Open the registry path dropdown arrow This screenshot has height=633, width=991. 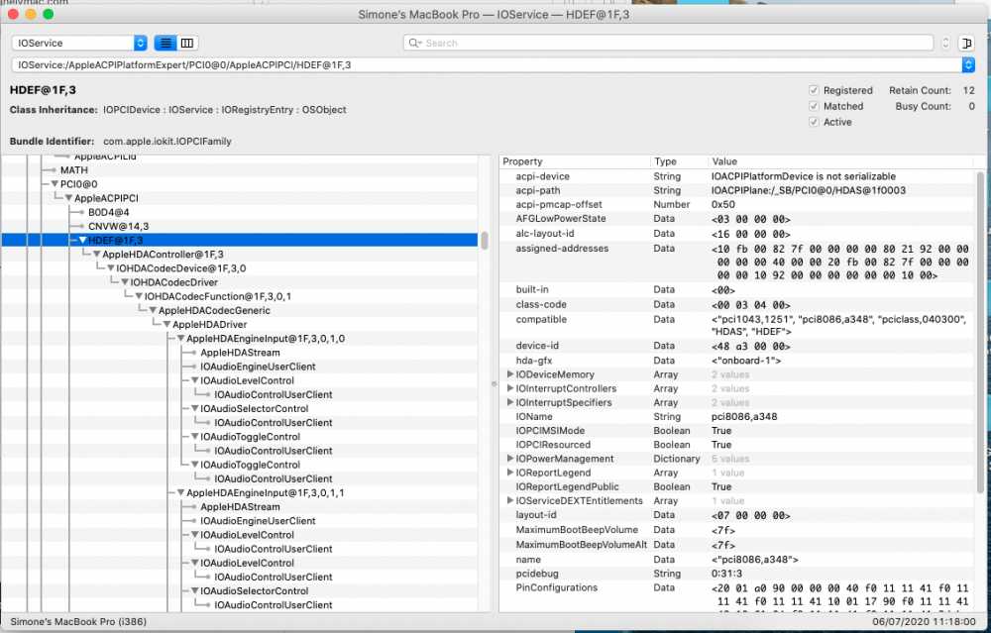[x=967, y=64]
